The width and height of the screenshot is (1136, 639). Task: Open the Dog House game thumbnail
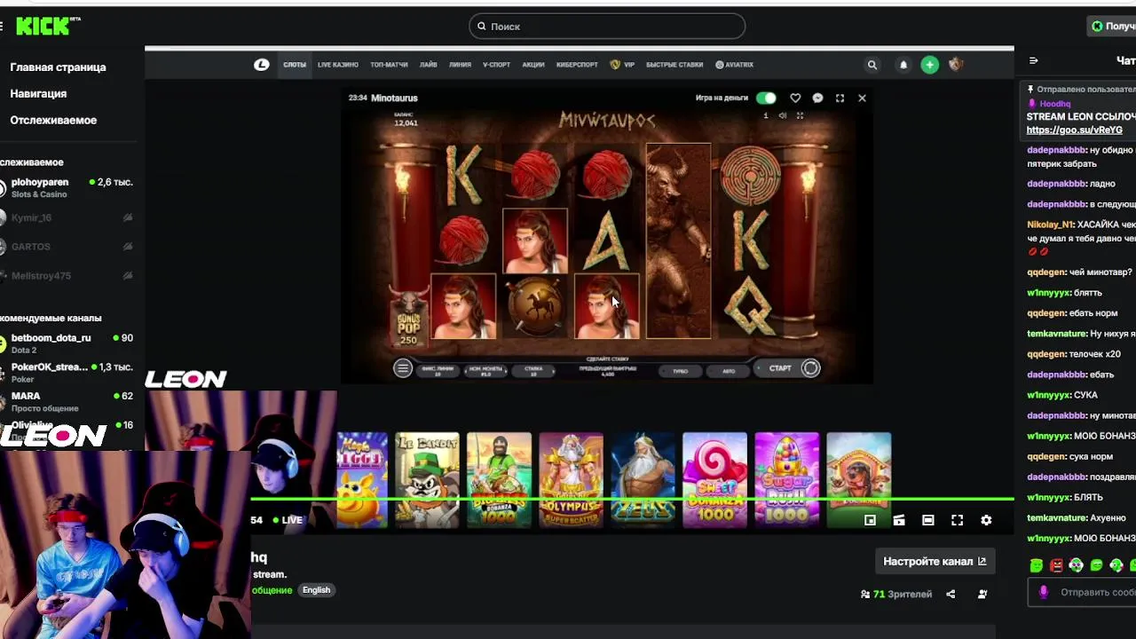point(858,480)
